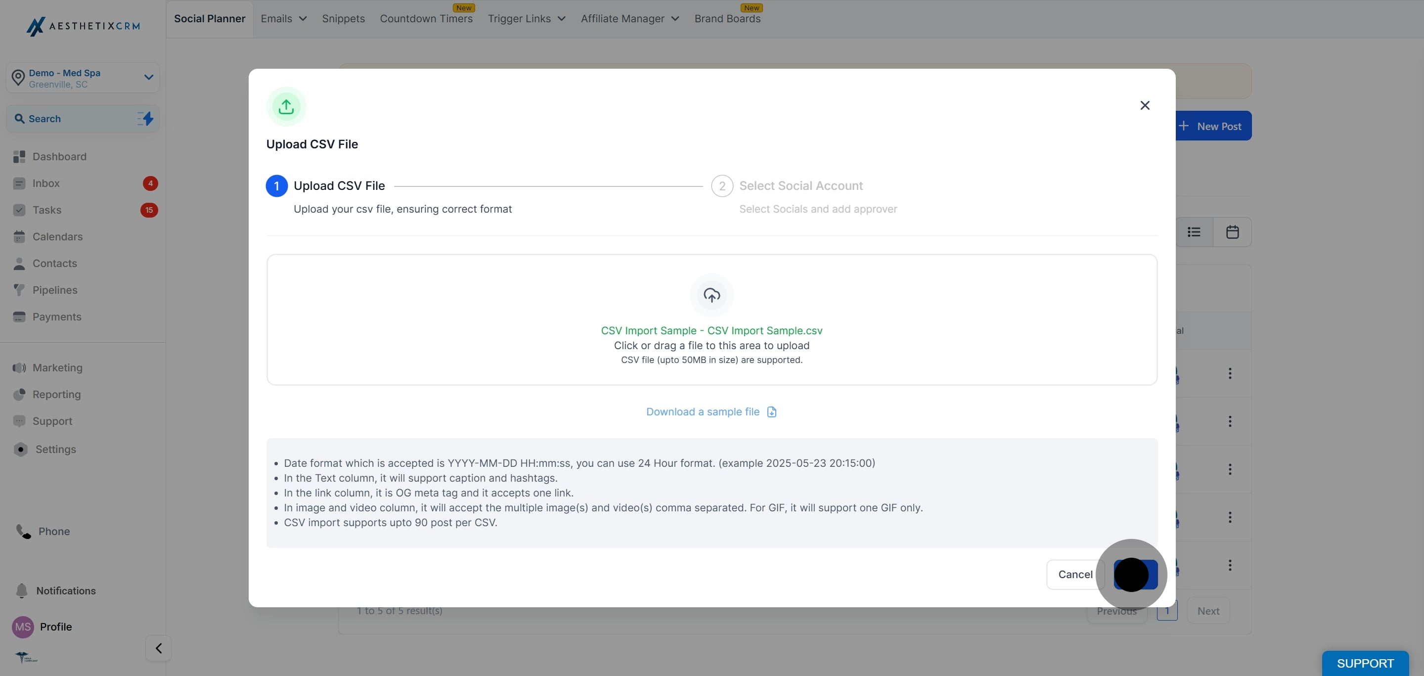
Task: Click the green upload icon at dialog top
Action: click(286, 106)
